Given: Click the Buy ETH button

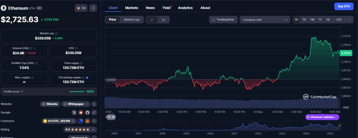Looking at the screenshot, I should [344, 6].
